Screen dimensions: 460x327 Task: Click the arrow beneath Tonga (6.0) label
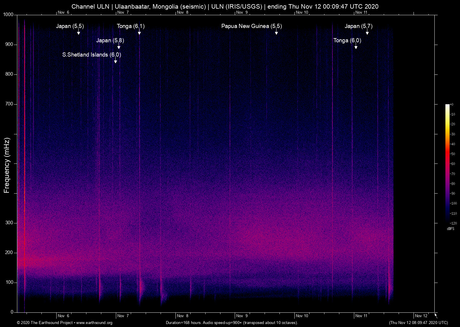pos(356,47)
